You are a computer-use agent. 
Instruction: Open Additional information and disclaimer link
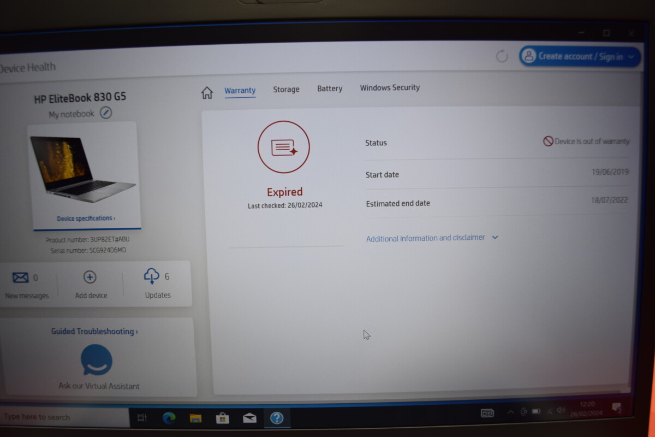425,238
